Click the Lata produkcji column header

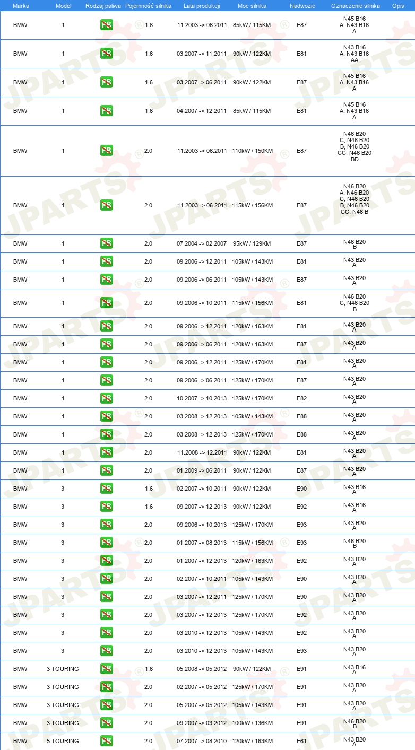pyautogui.click(x=202, y=5)
